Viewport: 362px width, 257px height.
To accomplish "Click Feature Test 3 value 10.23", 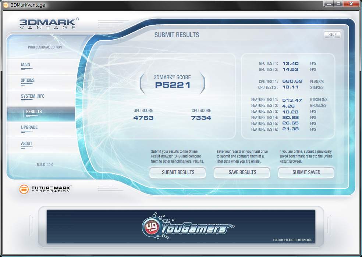I will (x=290, y=112).
